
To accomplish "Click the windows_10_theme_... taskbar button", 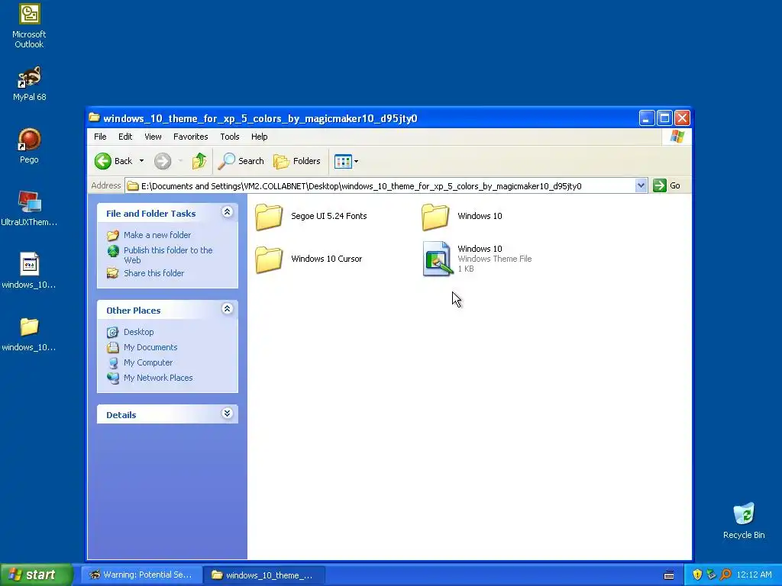I will pos(264,575).
